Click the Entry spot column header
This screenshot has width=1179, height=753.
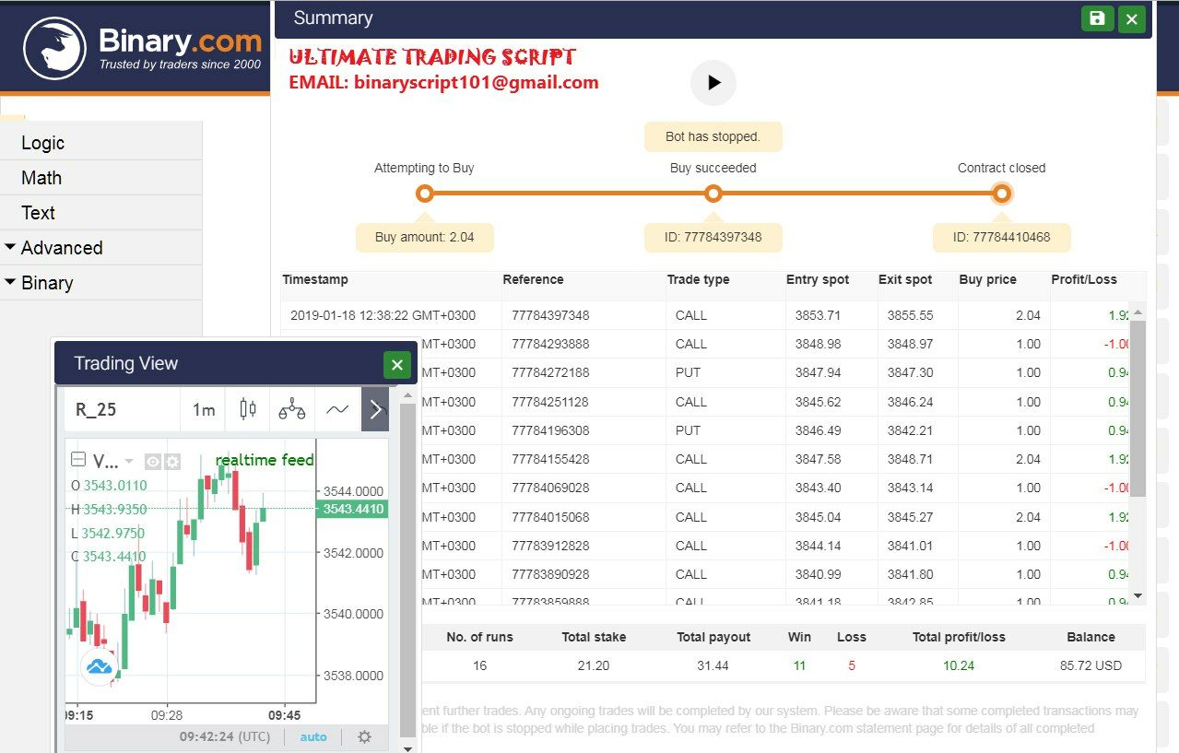818,279
